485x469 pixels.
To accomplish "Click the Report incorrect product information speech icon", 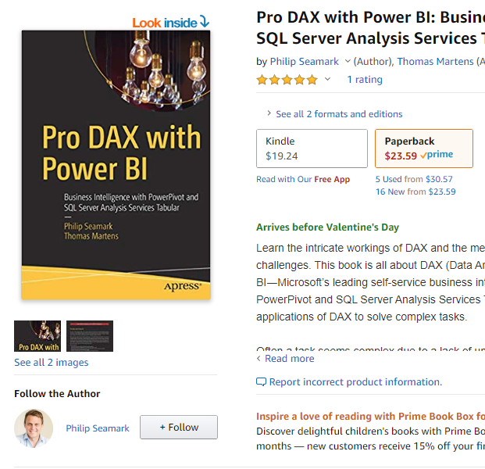I will (x=261, y=382).
